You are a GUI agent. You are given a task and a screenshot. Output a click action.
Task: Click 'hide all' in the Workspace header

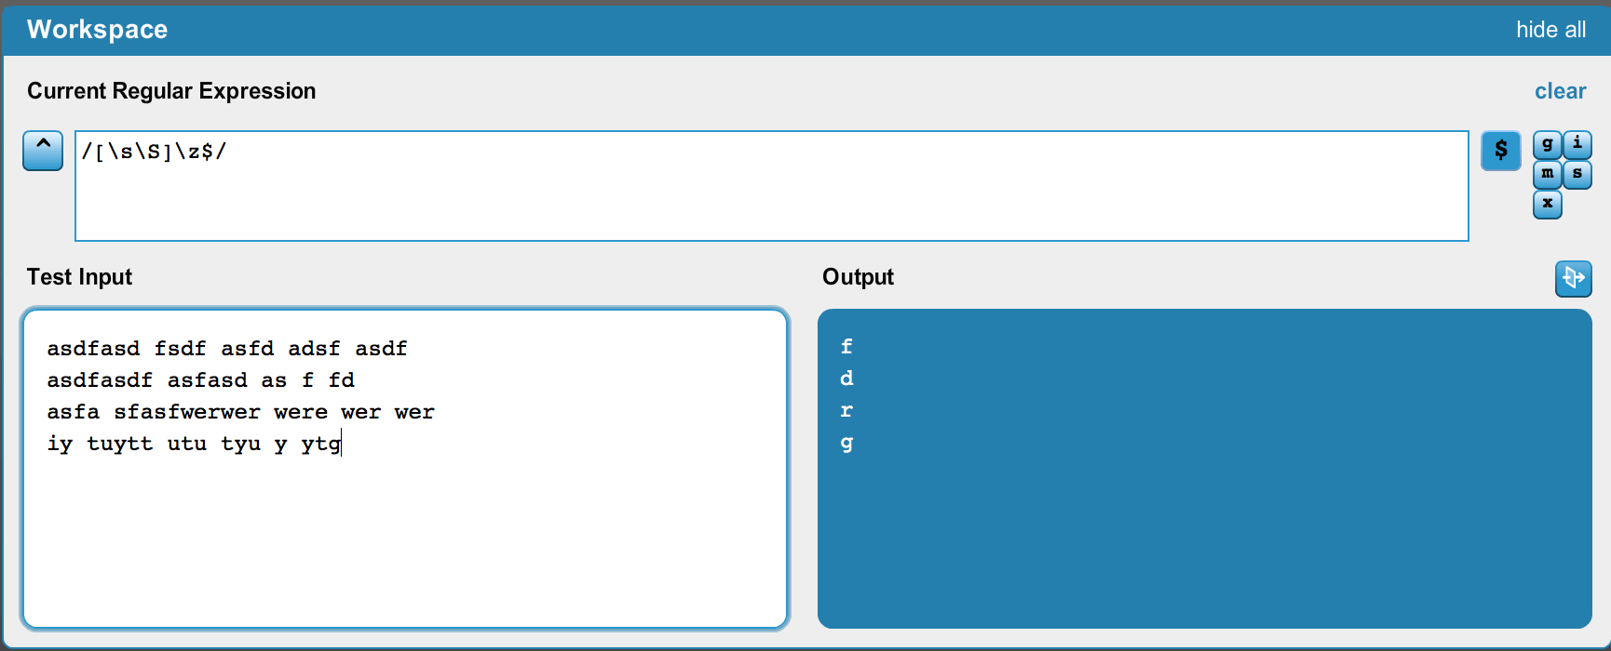(1550, 30)
